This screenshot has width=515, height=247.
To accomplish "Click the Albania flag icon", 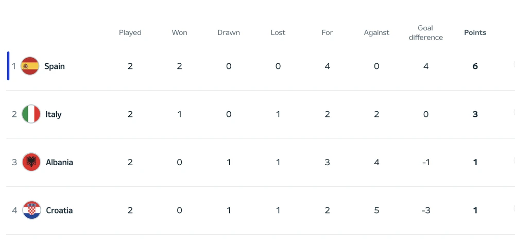I will coord(31,162).
